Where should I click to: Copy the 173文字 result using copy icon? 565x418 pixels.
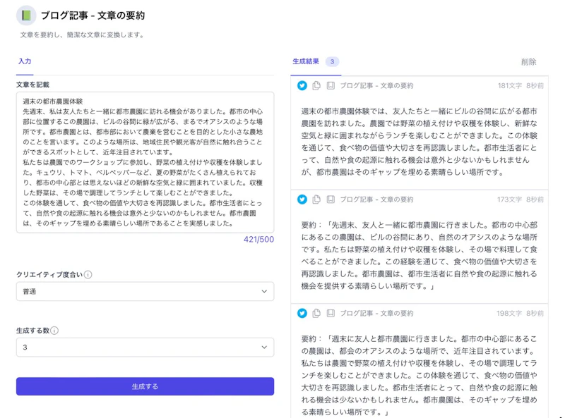coord(316,199)
